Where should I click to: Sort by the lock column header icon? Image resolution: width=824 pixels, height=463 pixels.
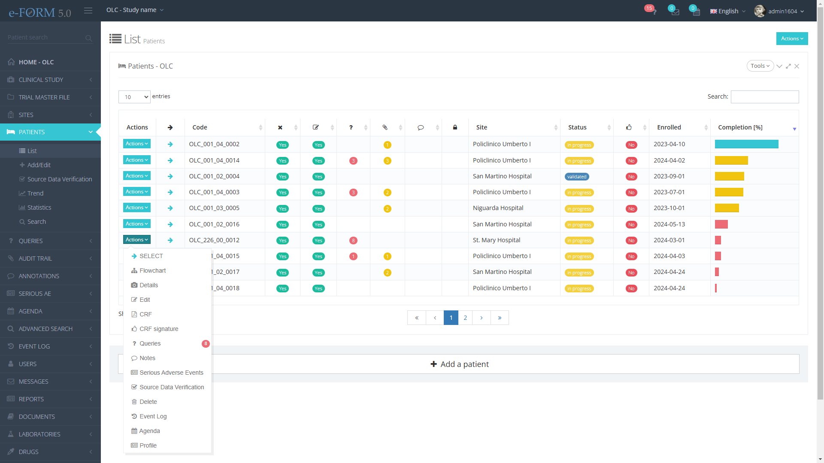coord(455,127)
